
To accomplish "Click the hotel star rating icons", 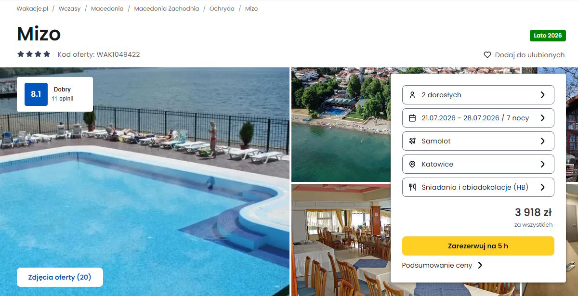I will pyautogui.click(x=34, y=54).
